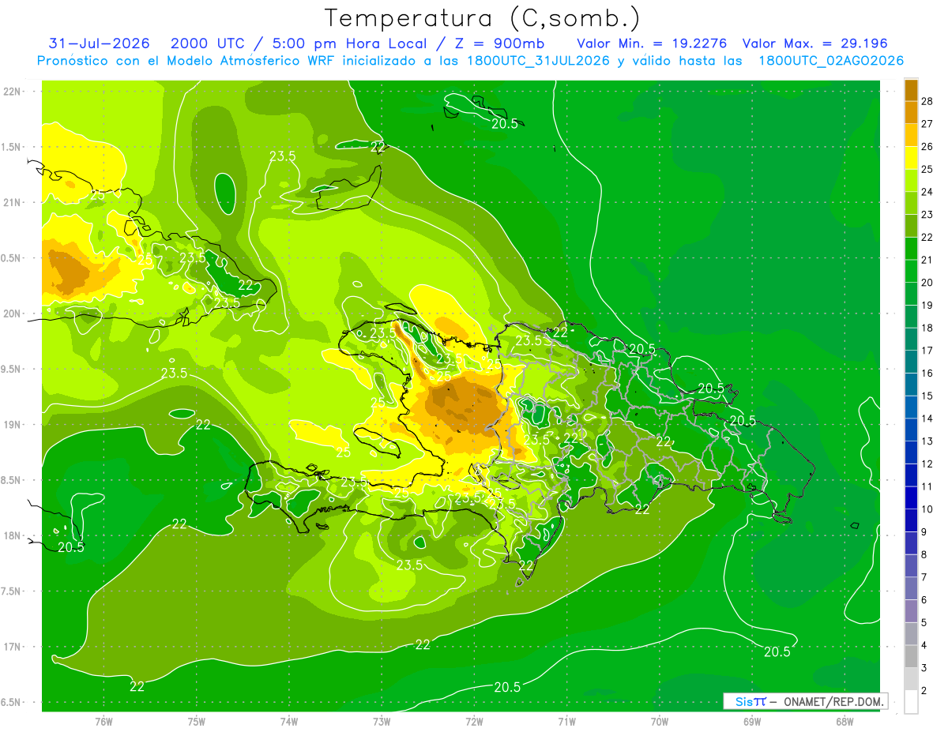Image resolution: width=948 pixels, height=732 pixels.
Task: Click the 7.5N latitude axis label
Action: (x=13, y=591)
